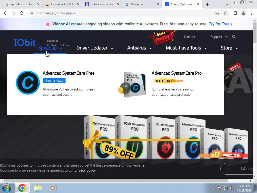The image size is (257, 193).
Task: Open network status tray icon
Action: pyautogui.click(x=226, y=188)
